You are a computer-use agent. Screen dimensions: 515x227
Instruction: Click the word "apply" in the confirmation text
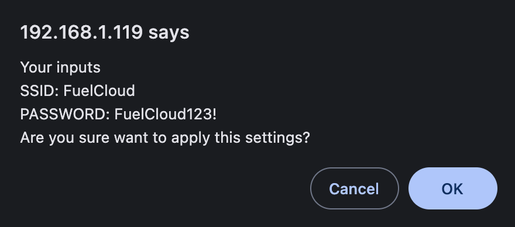tap(191, 139)
